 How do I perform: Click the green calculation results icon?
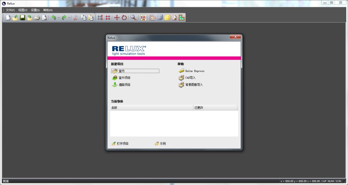point(182,18)
